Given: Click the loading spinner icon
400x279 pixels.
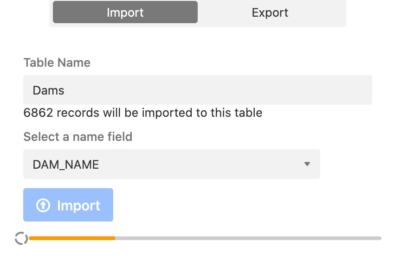Looking at the screenshot, I should pyautogui.click(x=21, y=238).
